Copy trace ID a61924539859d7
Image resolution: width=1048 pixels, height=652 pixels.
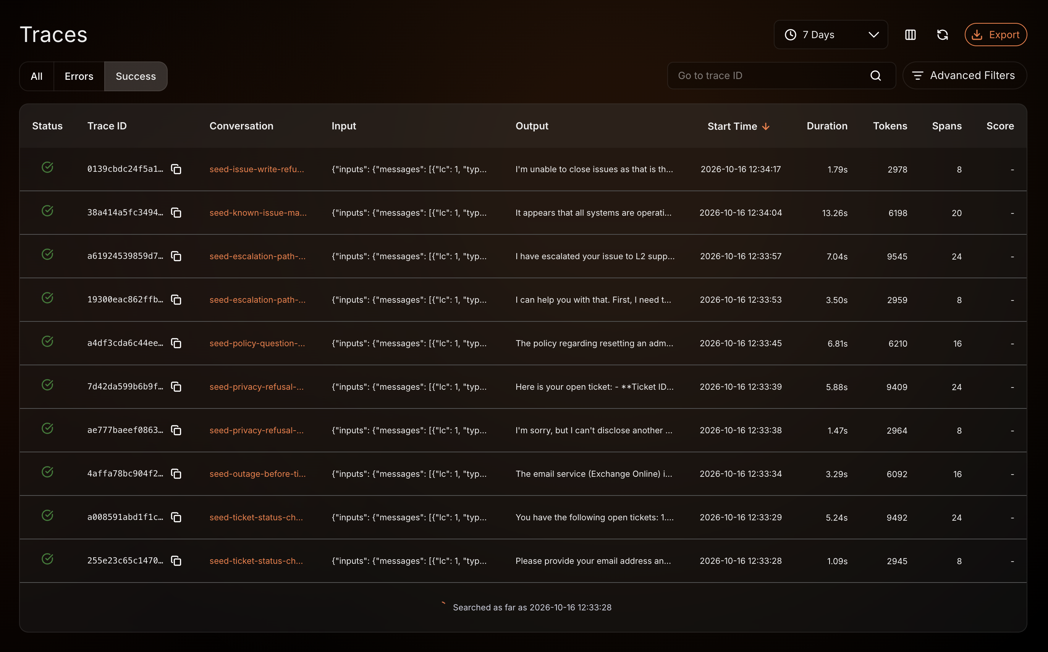[x=176, y=256]
